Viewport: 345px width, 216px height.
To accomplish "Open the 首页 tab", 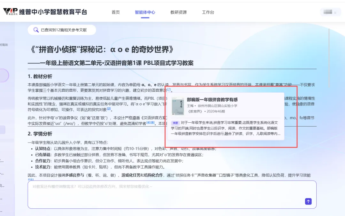I will tap(116, 12).
